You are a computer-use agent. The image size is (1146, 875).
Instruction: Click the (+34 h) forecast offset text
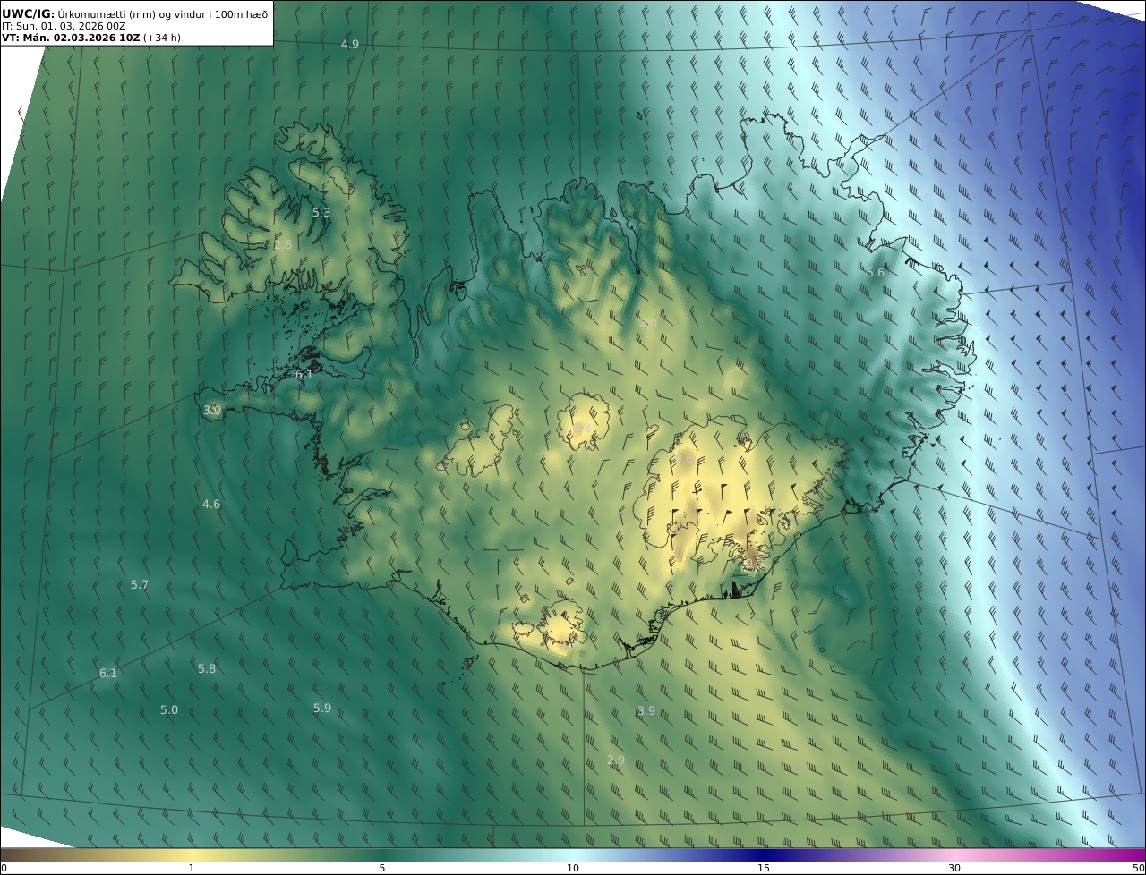[162, 38]
